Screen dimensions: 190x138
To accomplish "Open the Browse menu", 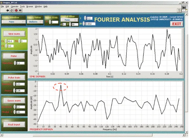I will pyautogui.click(x=30, y=7).
